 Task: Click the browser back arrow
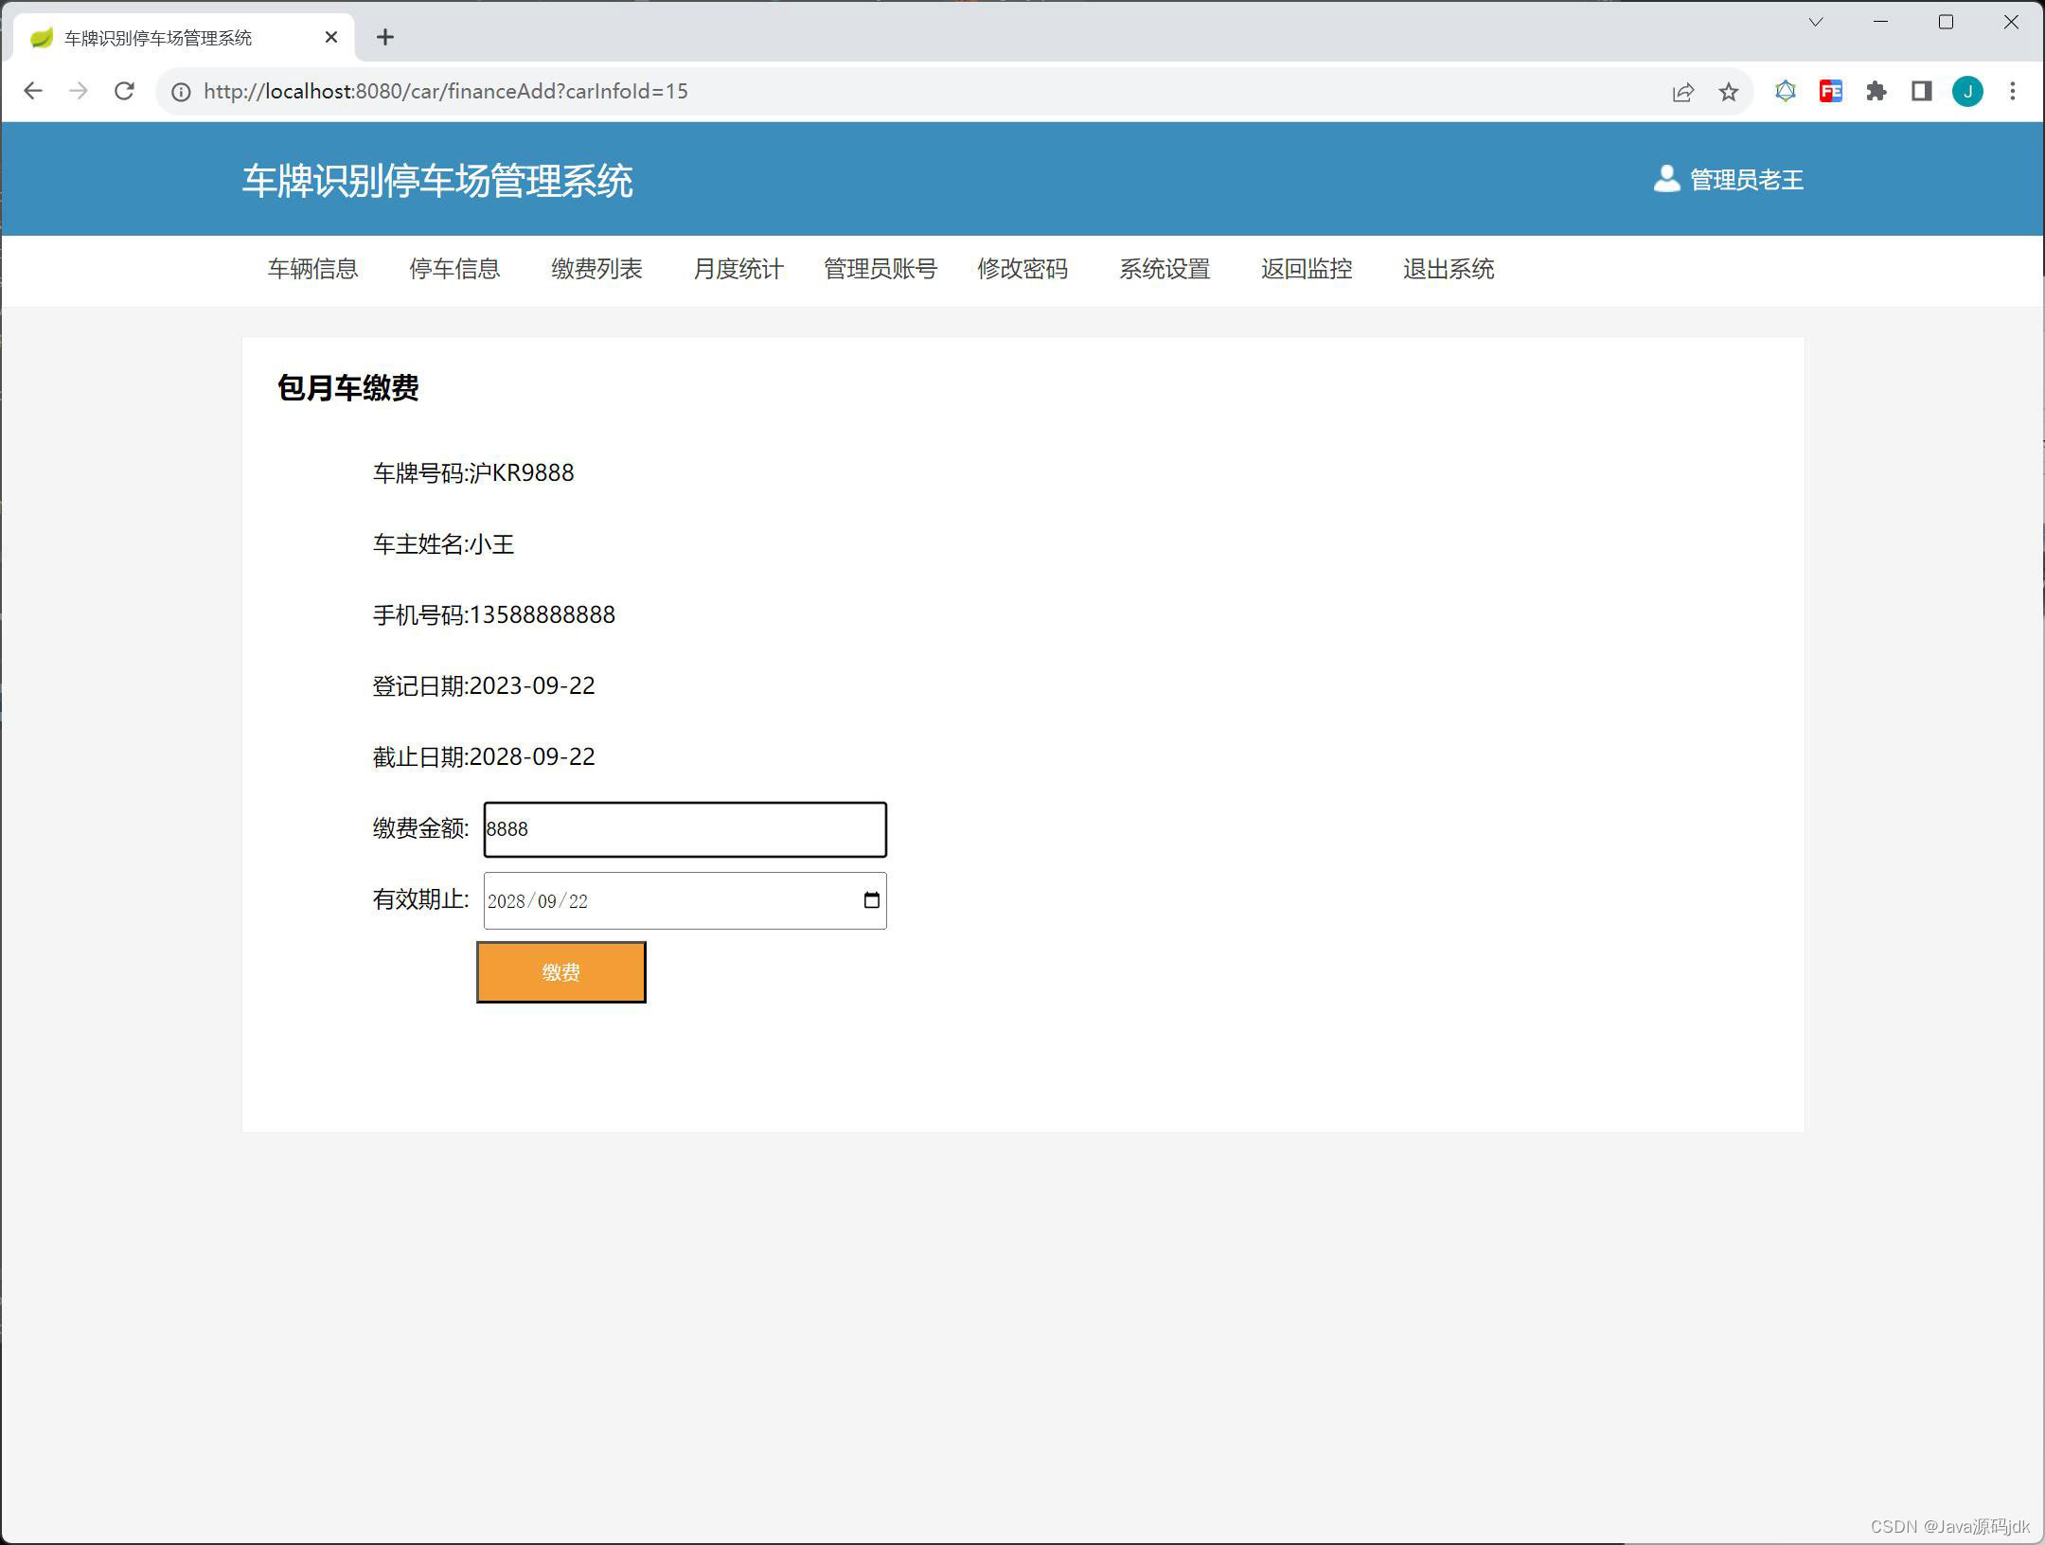33,91
